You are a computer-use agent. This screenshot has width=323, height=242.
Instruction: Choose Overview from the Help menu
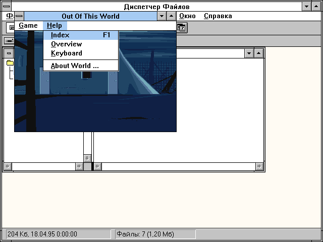(x=81, y=44)
